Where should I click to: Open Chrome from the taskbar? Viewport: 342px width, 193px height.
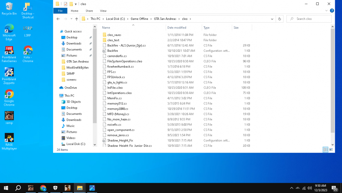[x=43, y=188]
